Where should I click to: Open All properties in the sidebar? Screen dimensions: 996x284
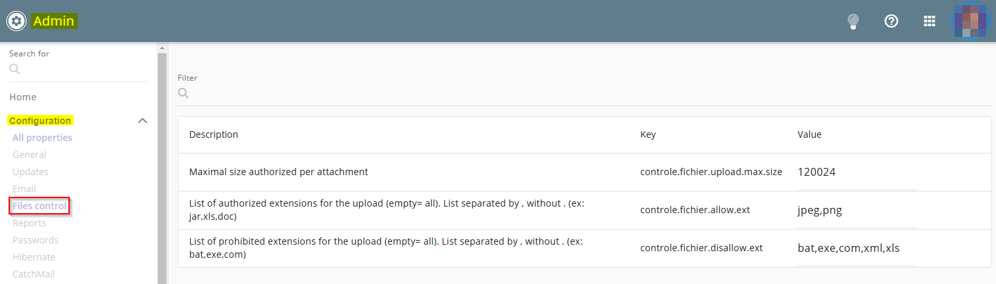pyautogui.click(x=42, y=138)
